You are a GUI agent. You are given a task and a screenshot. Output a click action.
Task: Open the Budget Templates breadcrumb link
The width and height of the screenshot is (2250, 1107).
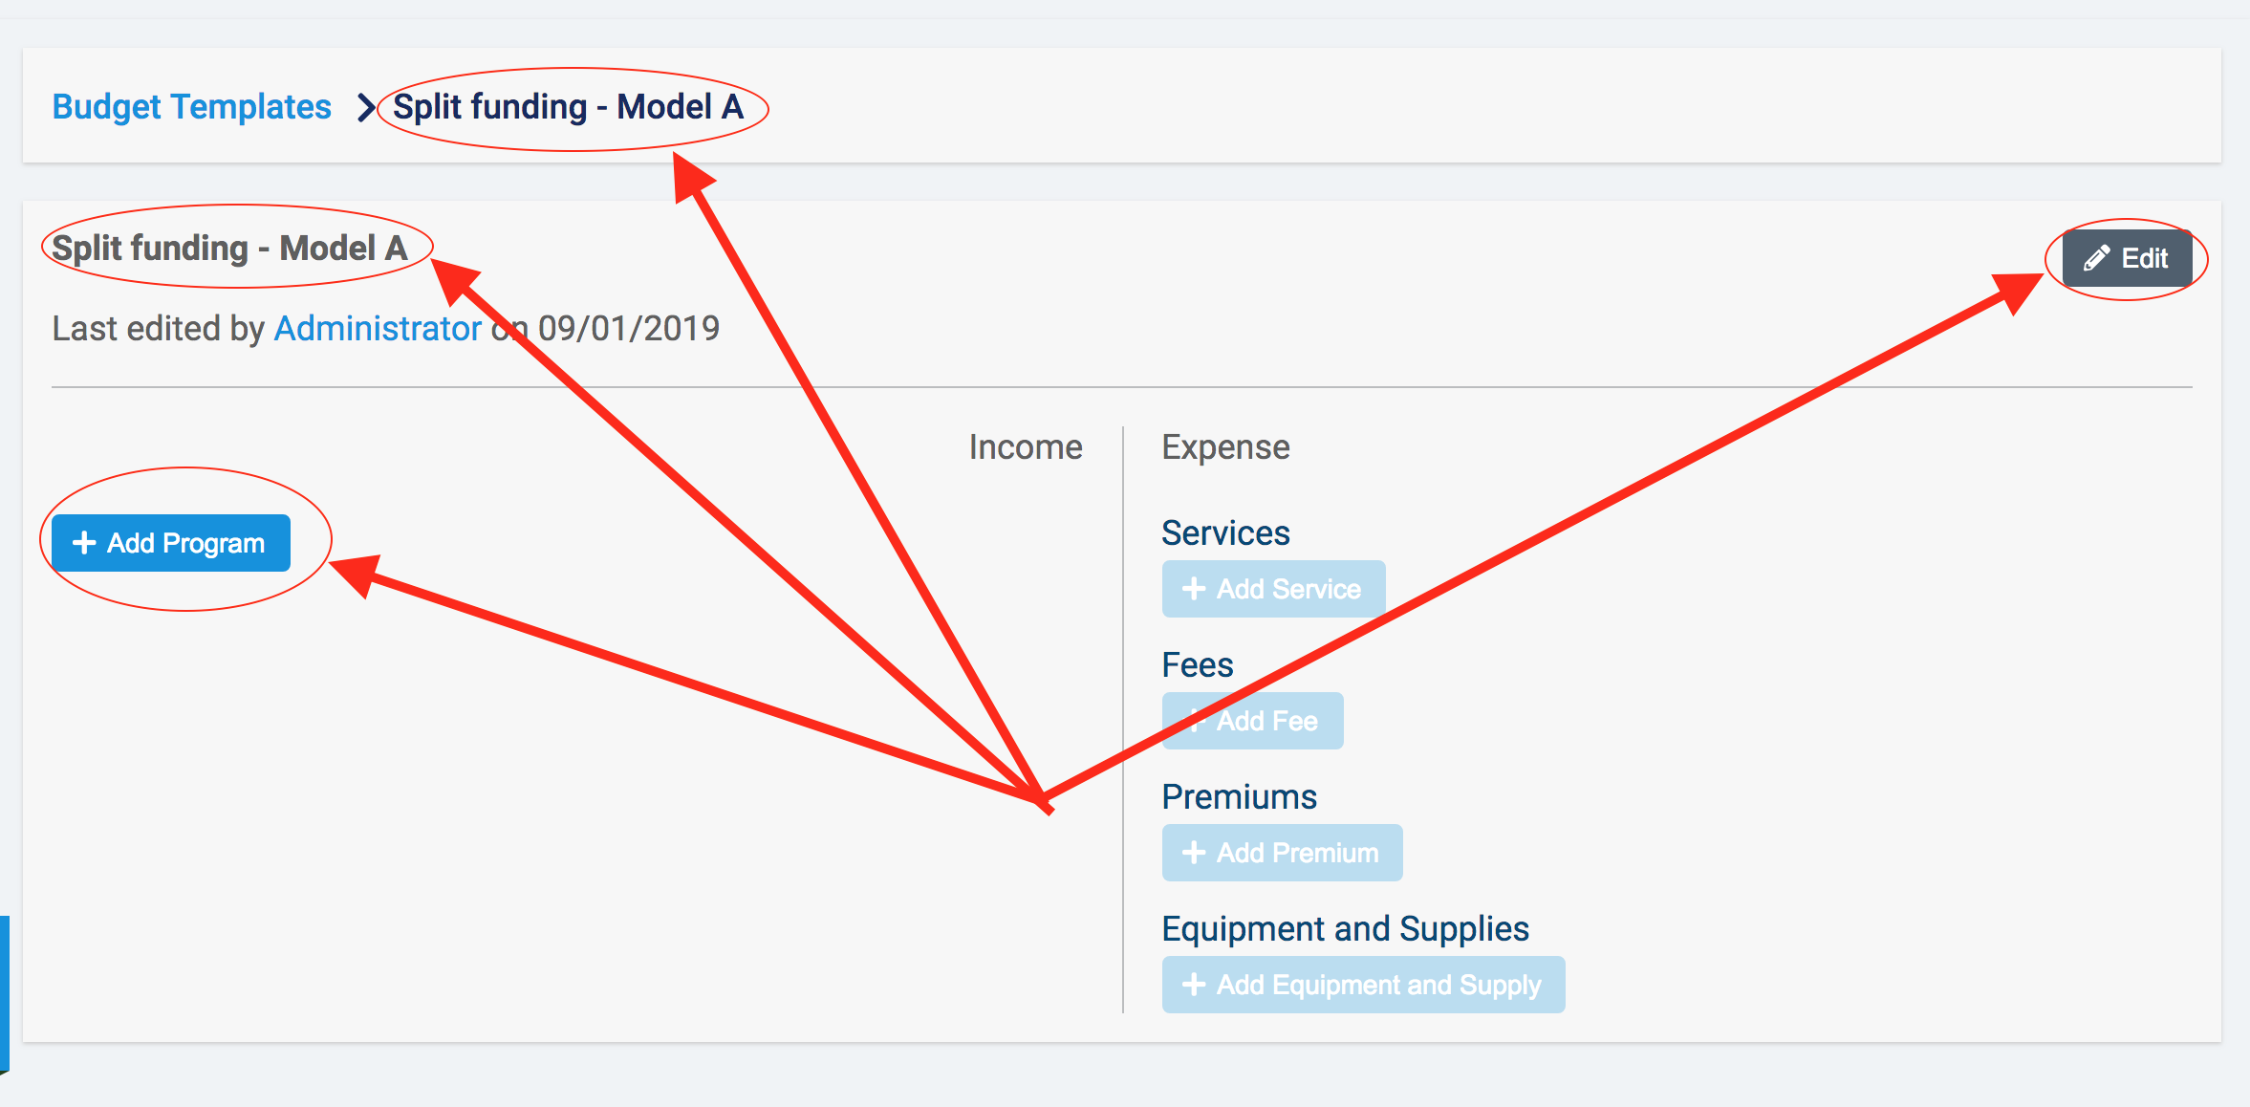click(x=191, y=107)
